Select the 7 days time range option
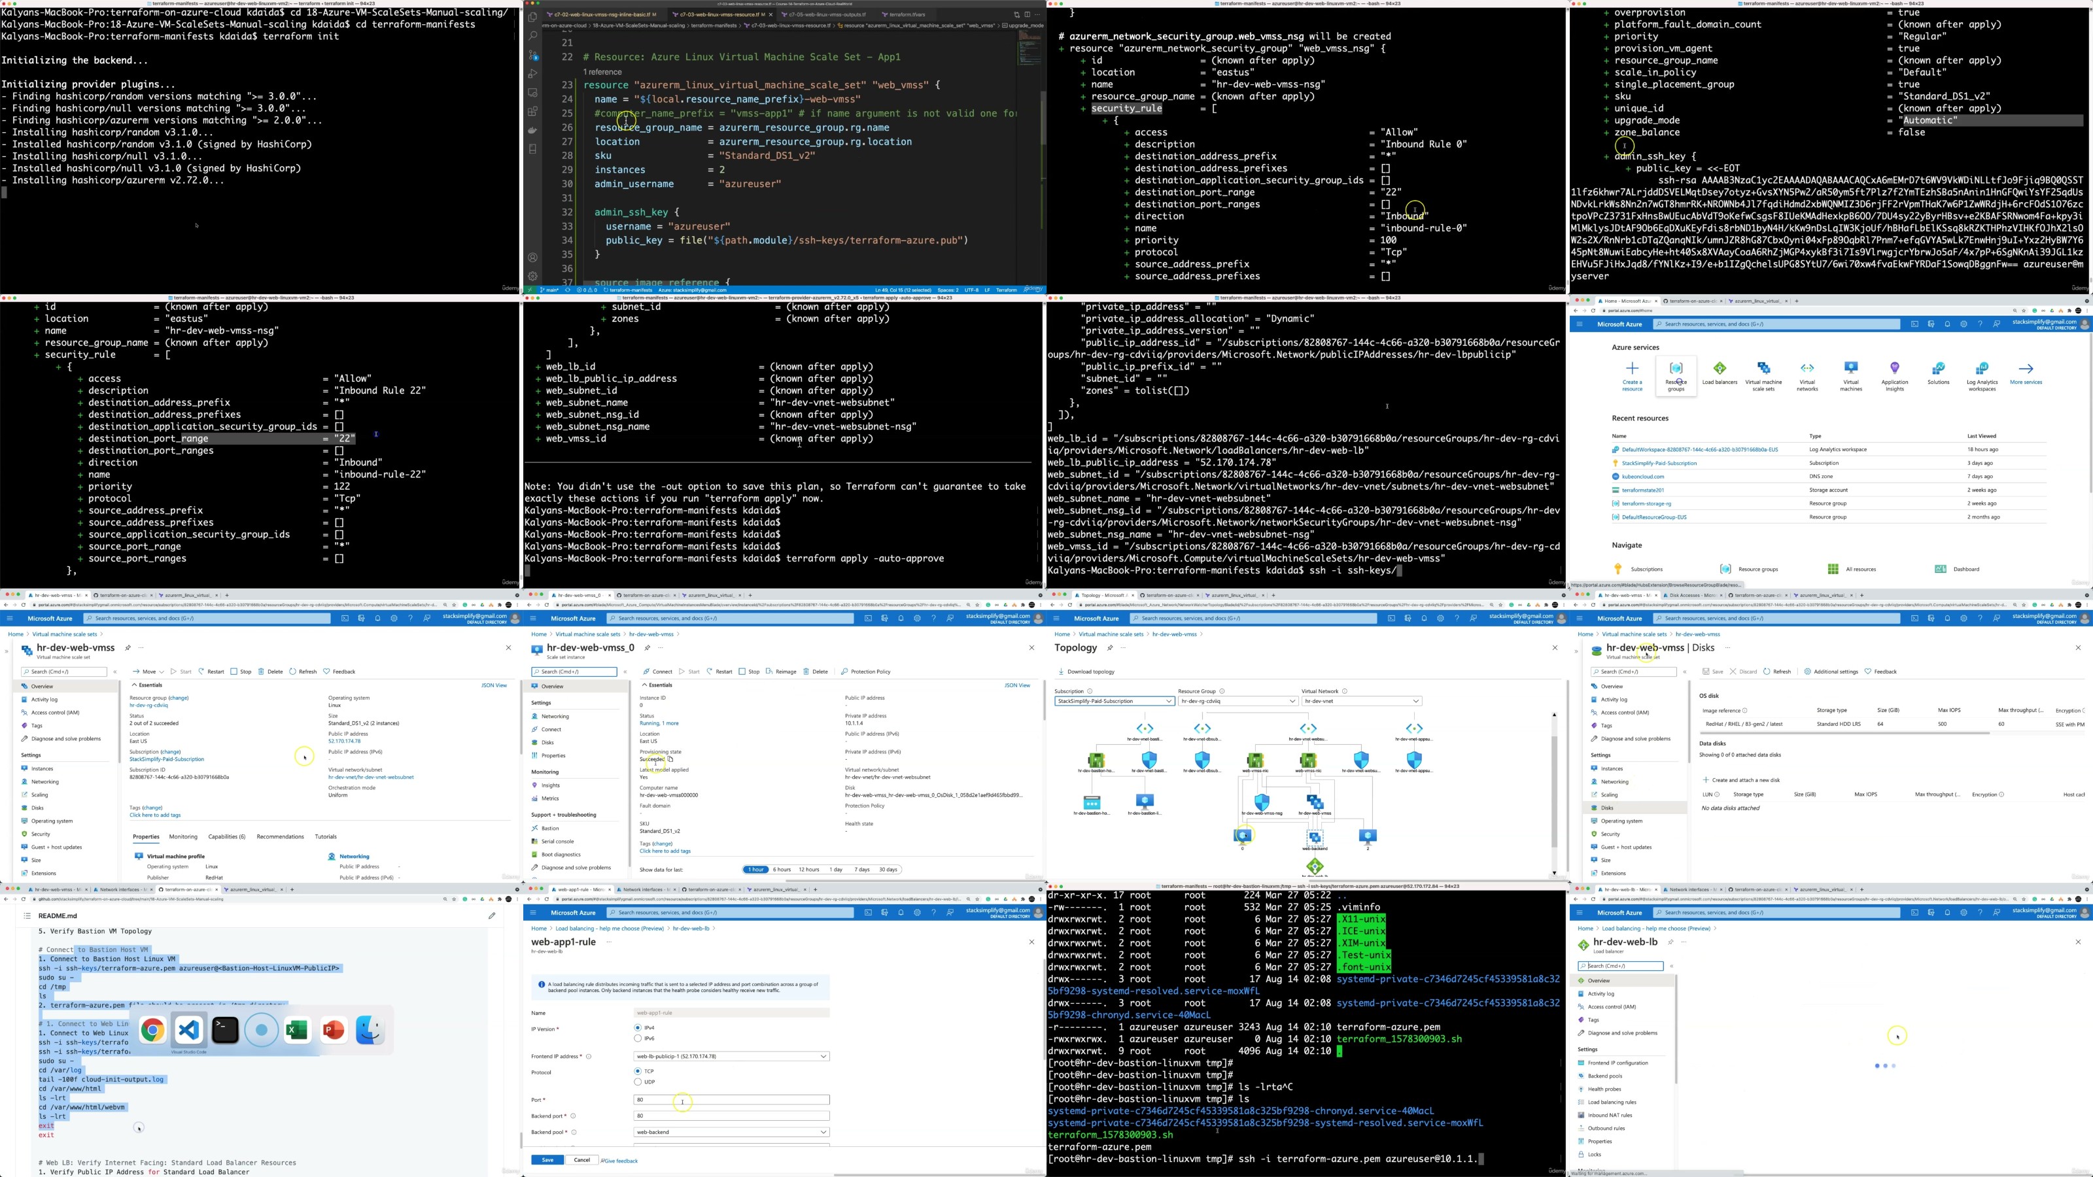This screenshot has height=1177, width=2093. [x=861, y=869]
